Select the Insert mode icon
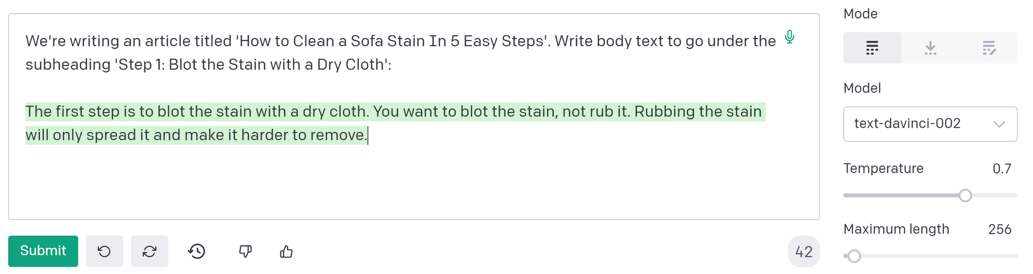Viewport: 1033px width, 274px height. (x=930, y=48)
